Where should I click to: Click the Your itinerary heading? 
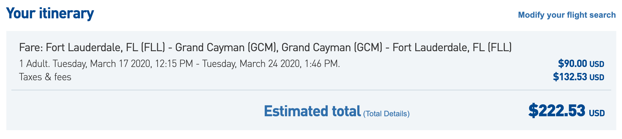(50, 13)
